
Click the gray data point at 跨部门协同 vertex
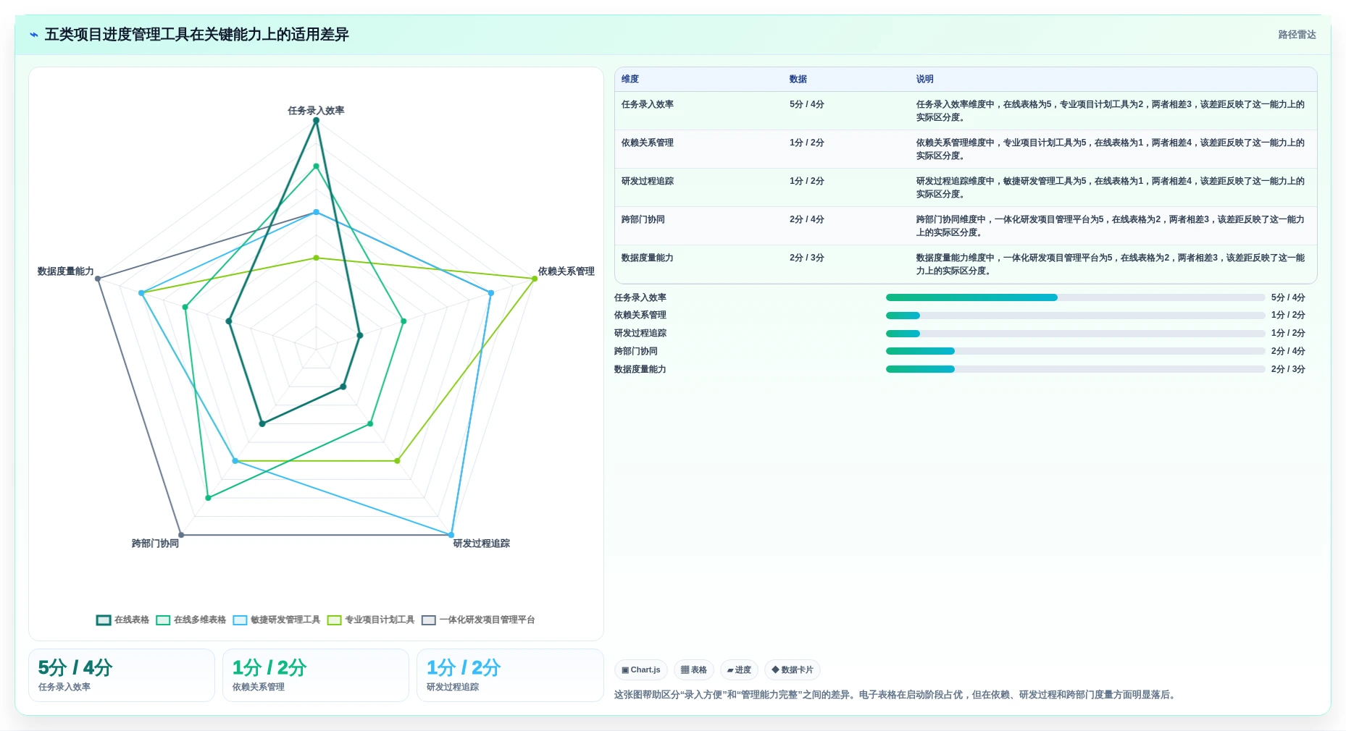pyautogui.click(x=181, y=535)
